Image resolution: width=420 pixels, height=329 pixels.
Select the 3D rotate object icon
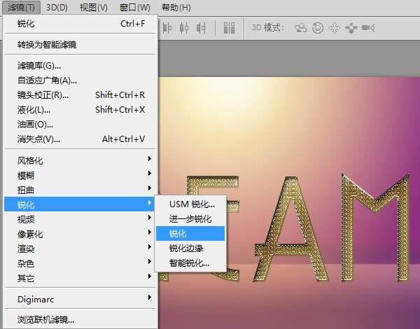(301, 28)
